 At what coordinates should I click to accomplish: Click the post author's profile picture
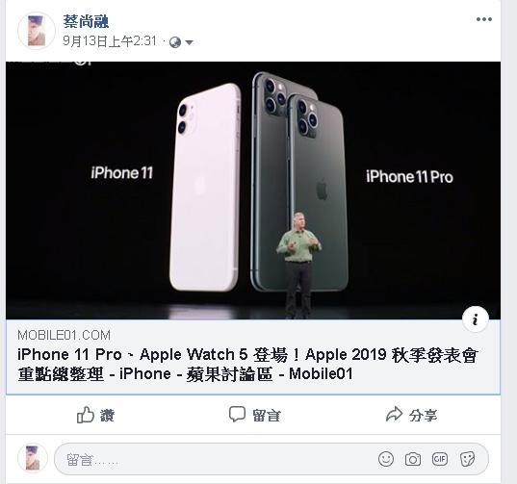(x=37, y=31)
